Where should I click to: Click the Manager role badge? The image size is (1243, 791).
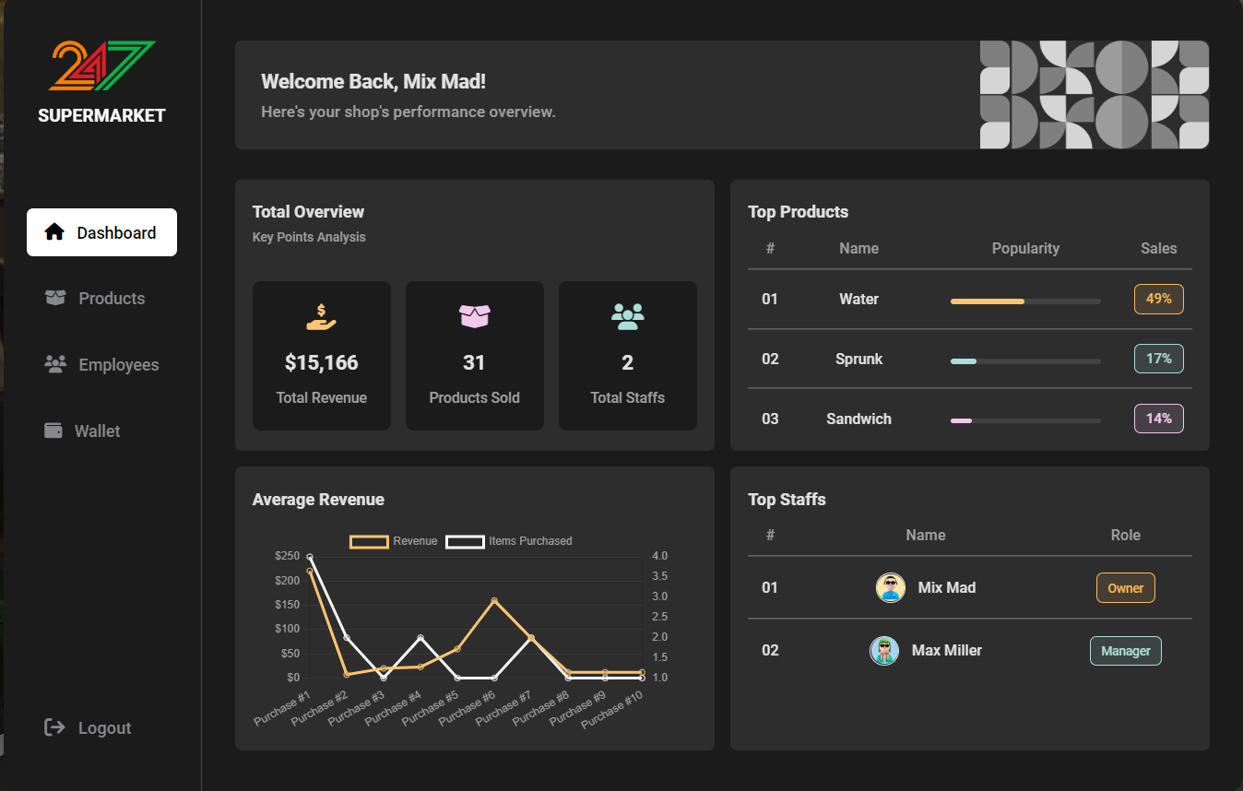coord(1126,651)
